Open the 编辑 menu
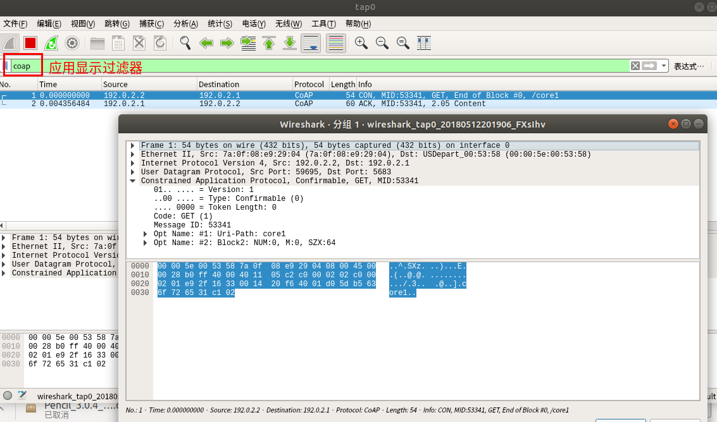Viewport: 717px width, 422px height. coord(49,24)
